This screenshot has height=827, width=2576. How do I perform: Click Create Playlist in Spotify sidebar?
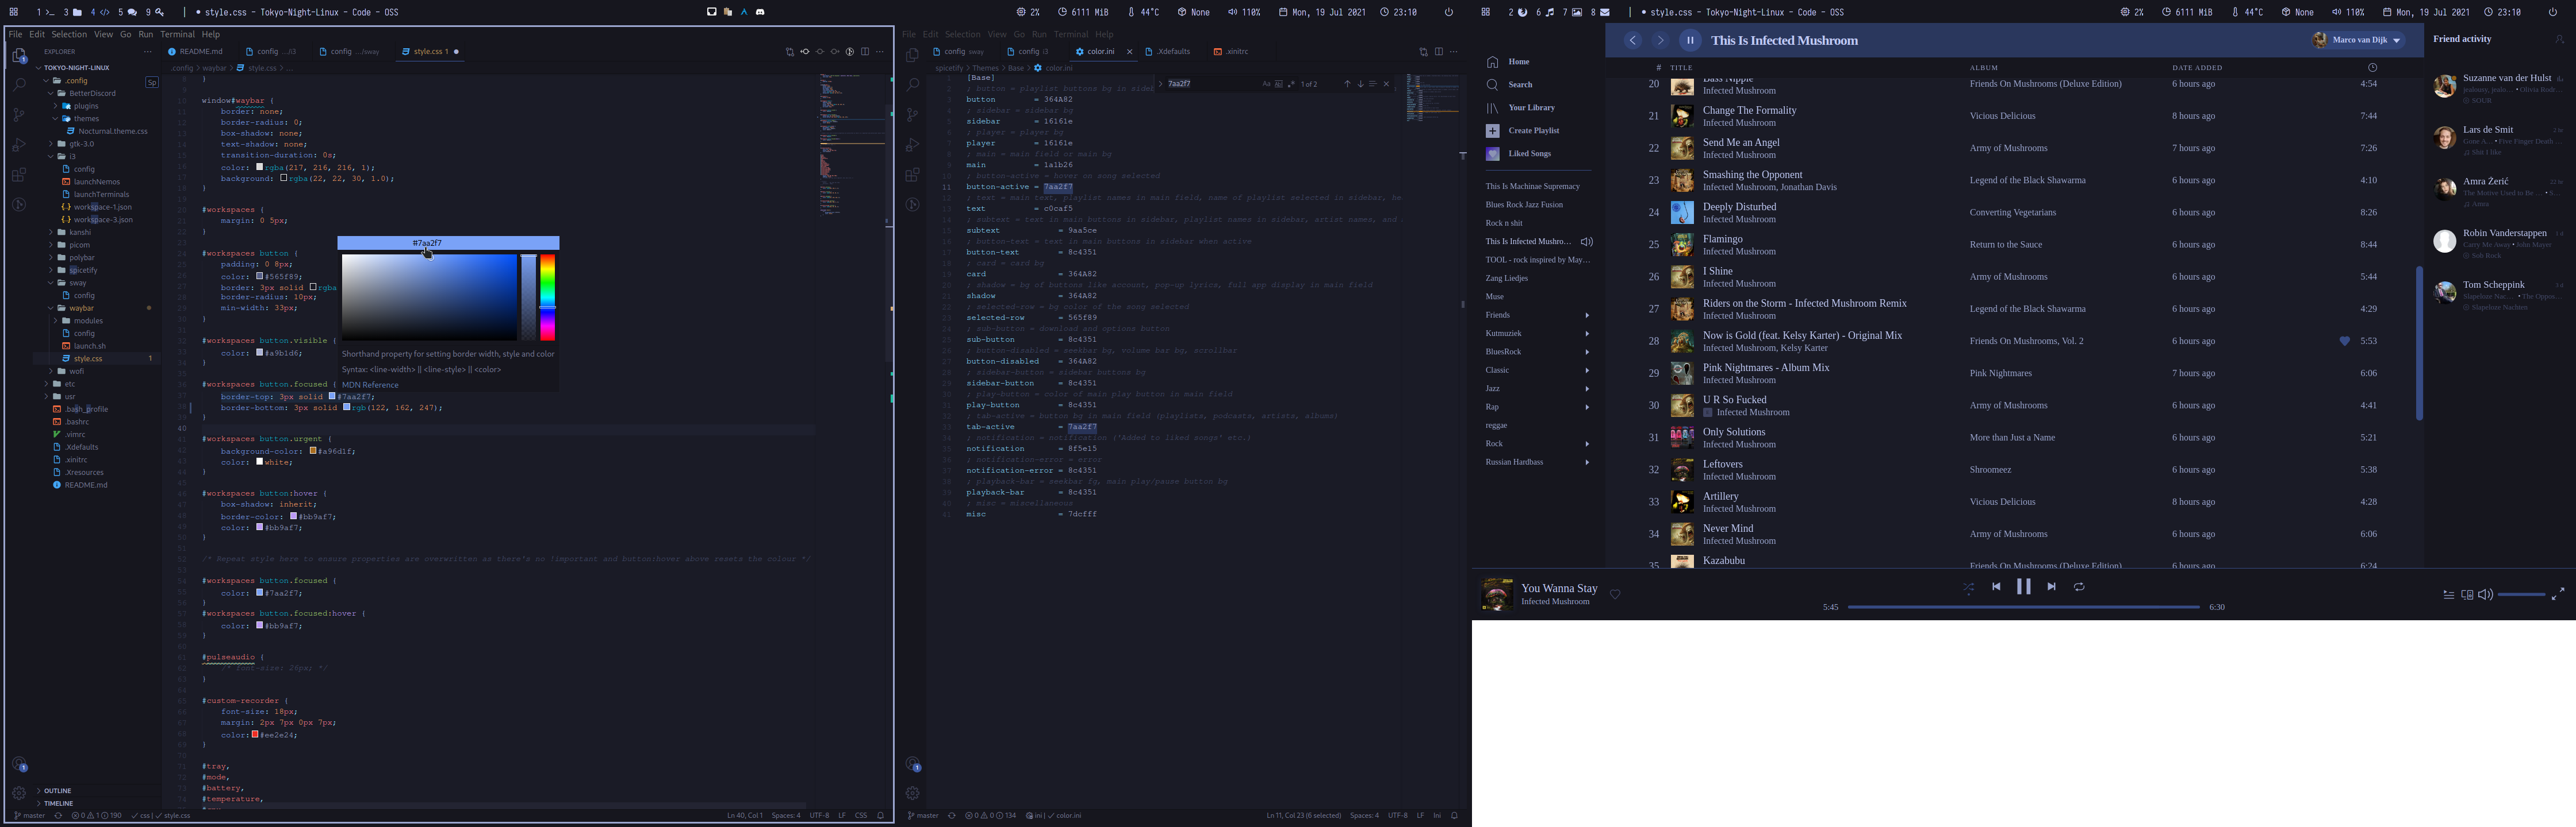click(1523, 131)
